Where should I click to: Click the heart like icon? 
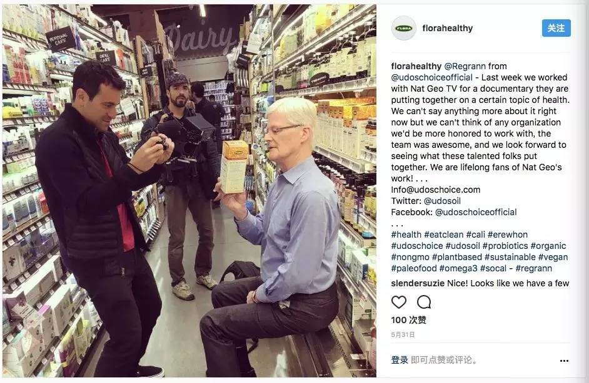click(x=398, y=302)
